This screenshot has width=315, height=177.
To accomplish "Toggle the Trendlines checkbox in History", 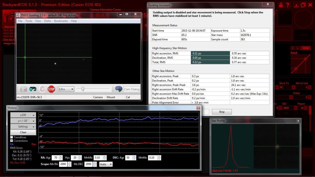I will tap(12, 137).
